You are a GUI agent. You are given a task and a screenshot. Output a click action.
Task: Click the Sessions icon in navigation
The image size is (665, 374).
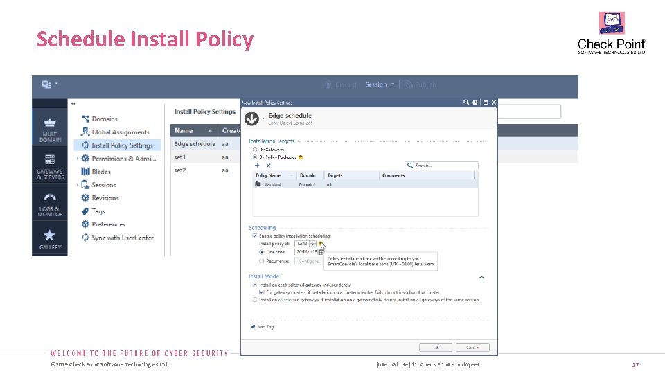tap(85, 184)
